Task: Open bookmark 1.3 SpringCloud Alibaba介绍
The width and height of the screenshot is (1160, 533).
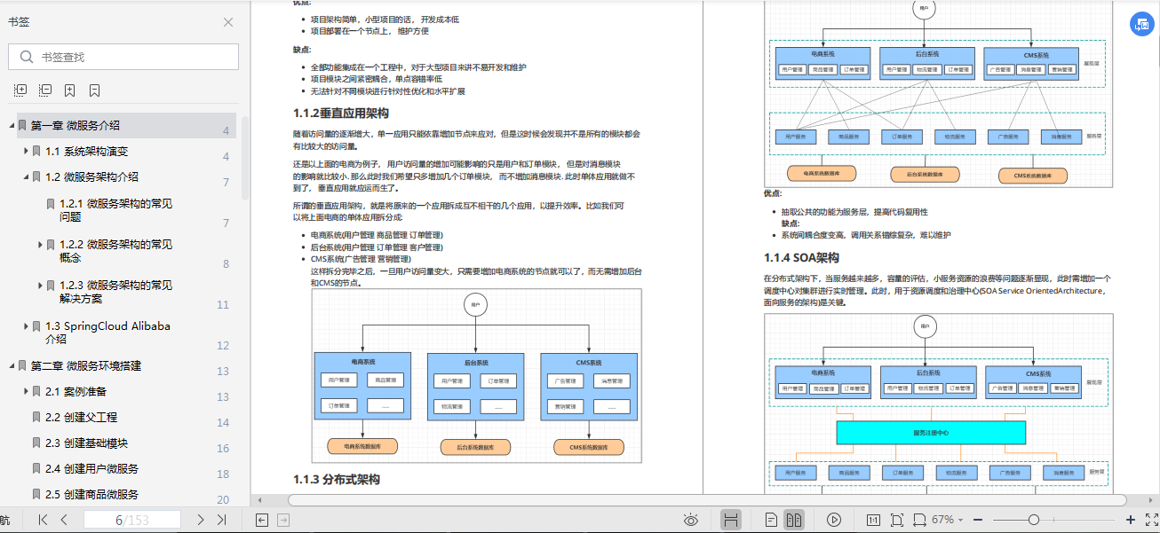Action: (x=107, y=332)
